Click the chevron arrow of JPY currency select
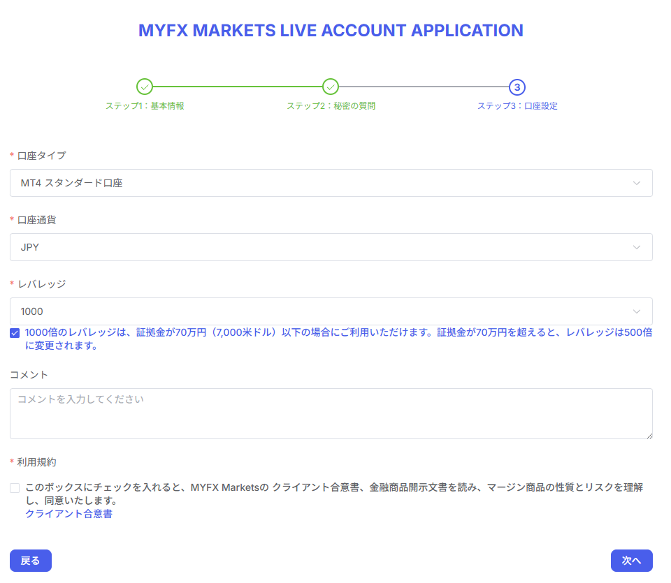 coord(637,247)
